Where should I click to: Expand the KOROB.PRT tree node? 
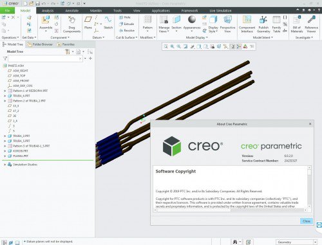(x=5, y=151)
